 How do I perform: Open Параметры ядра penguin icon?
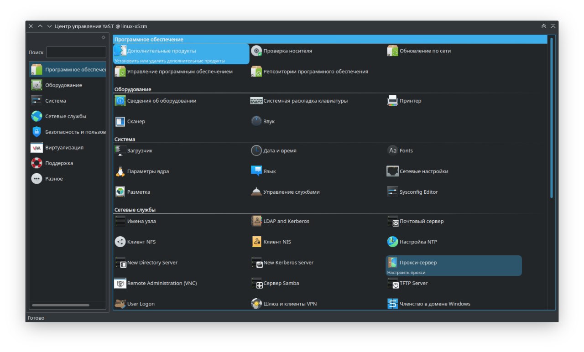120,171
